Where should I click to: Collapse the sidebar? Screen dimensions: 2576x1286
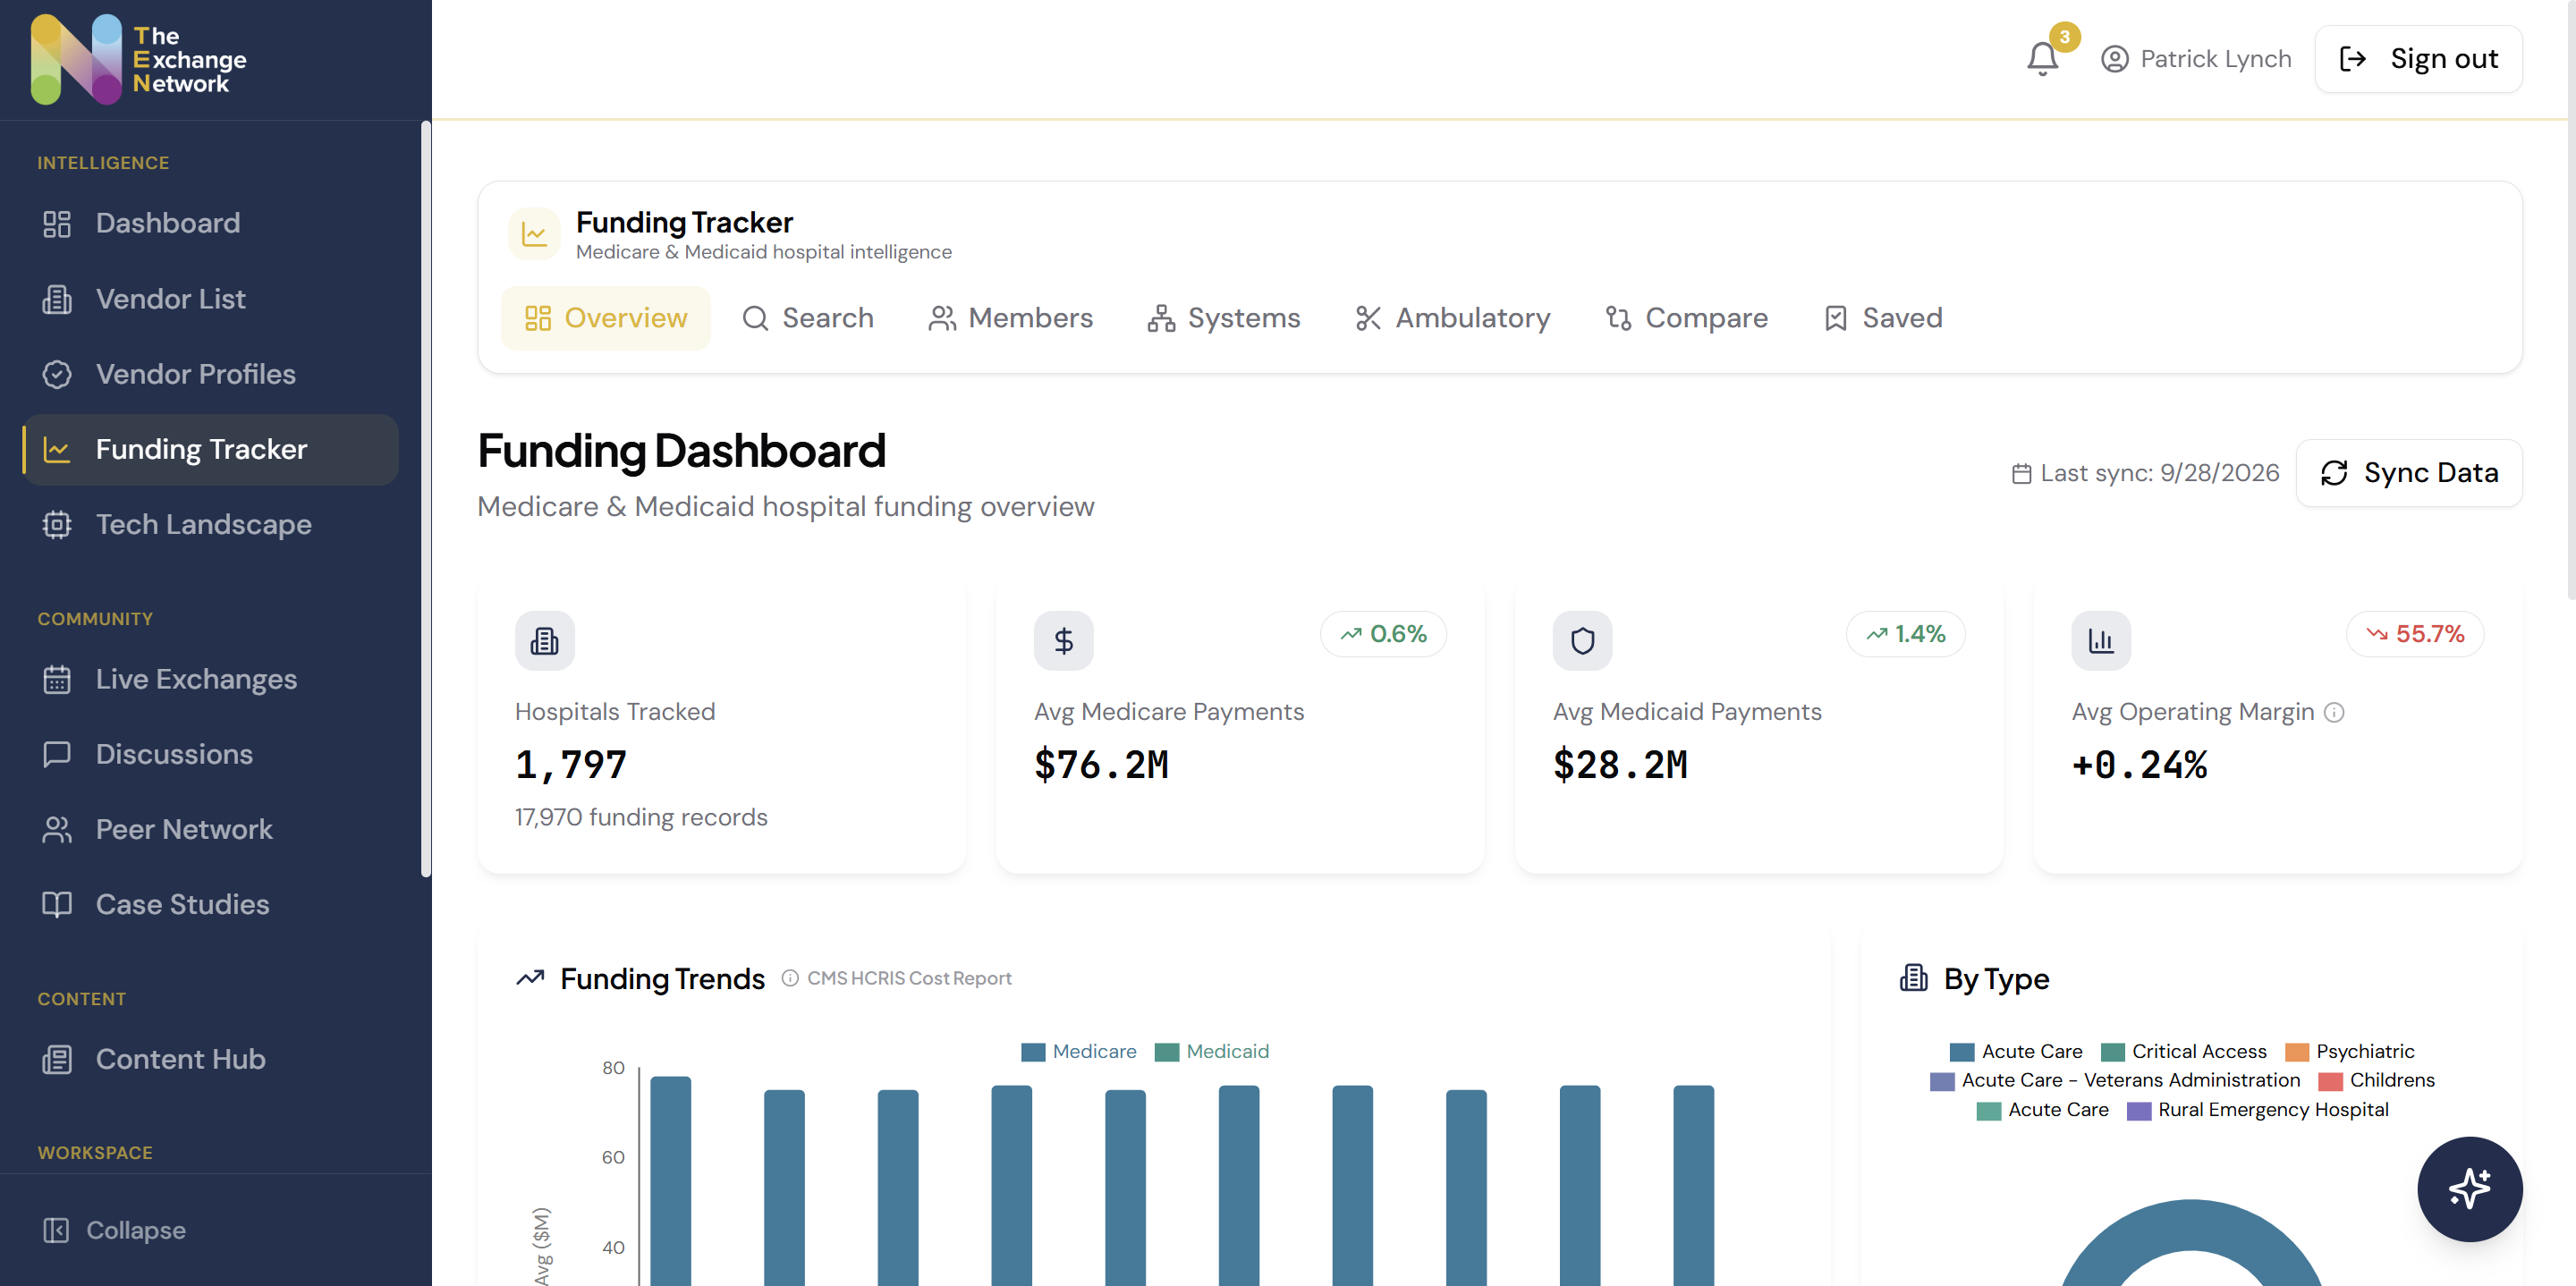(x=115, y=1230)
